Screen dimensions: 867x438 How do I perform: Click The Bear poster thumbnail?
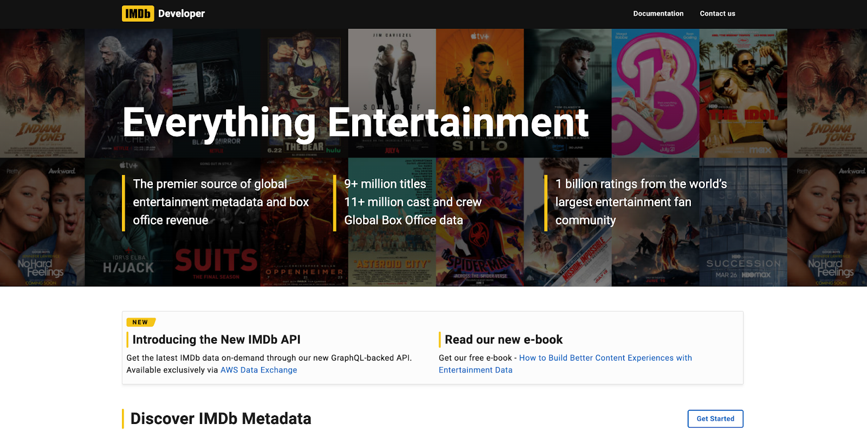[x=304, y=93]
